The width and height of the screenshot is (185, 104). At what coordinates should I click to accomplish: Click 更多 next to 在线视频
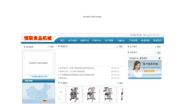tap(52, 47)
